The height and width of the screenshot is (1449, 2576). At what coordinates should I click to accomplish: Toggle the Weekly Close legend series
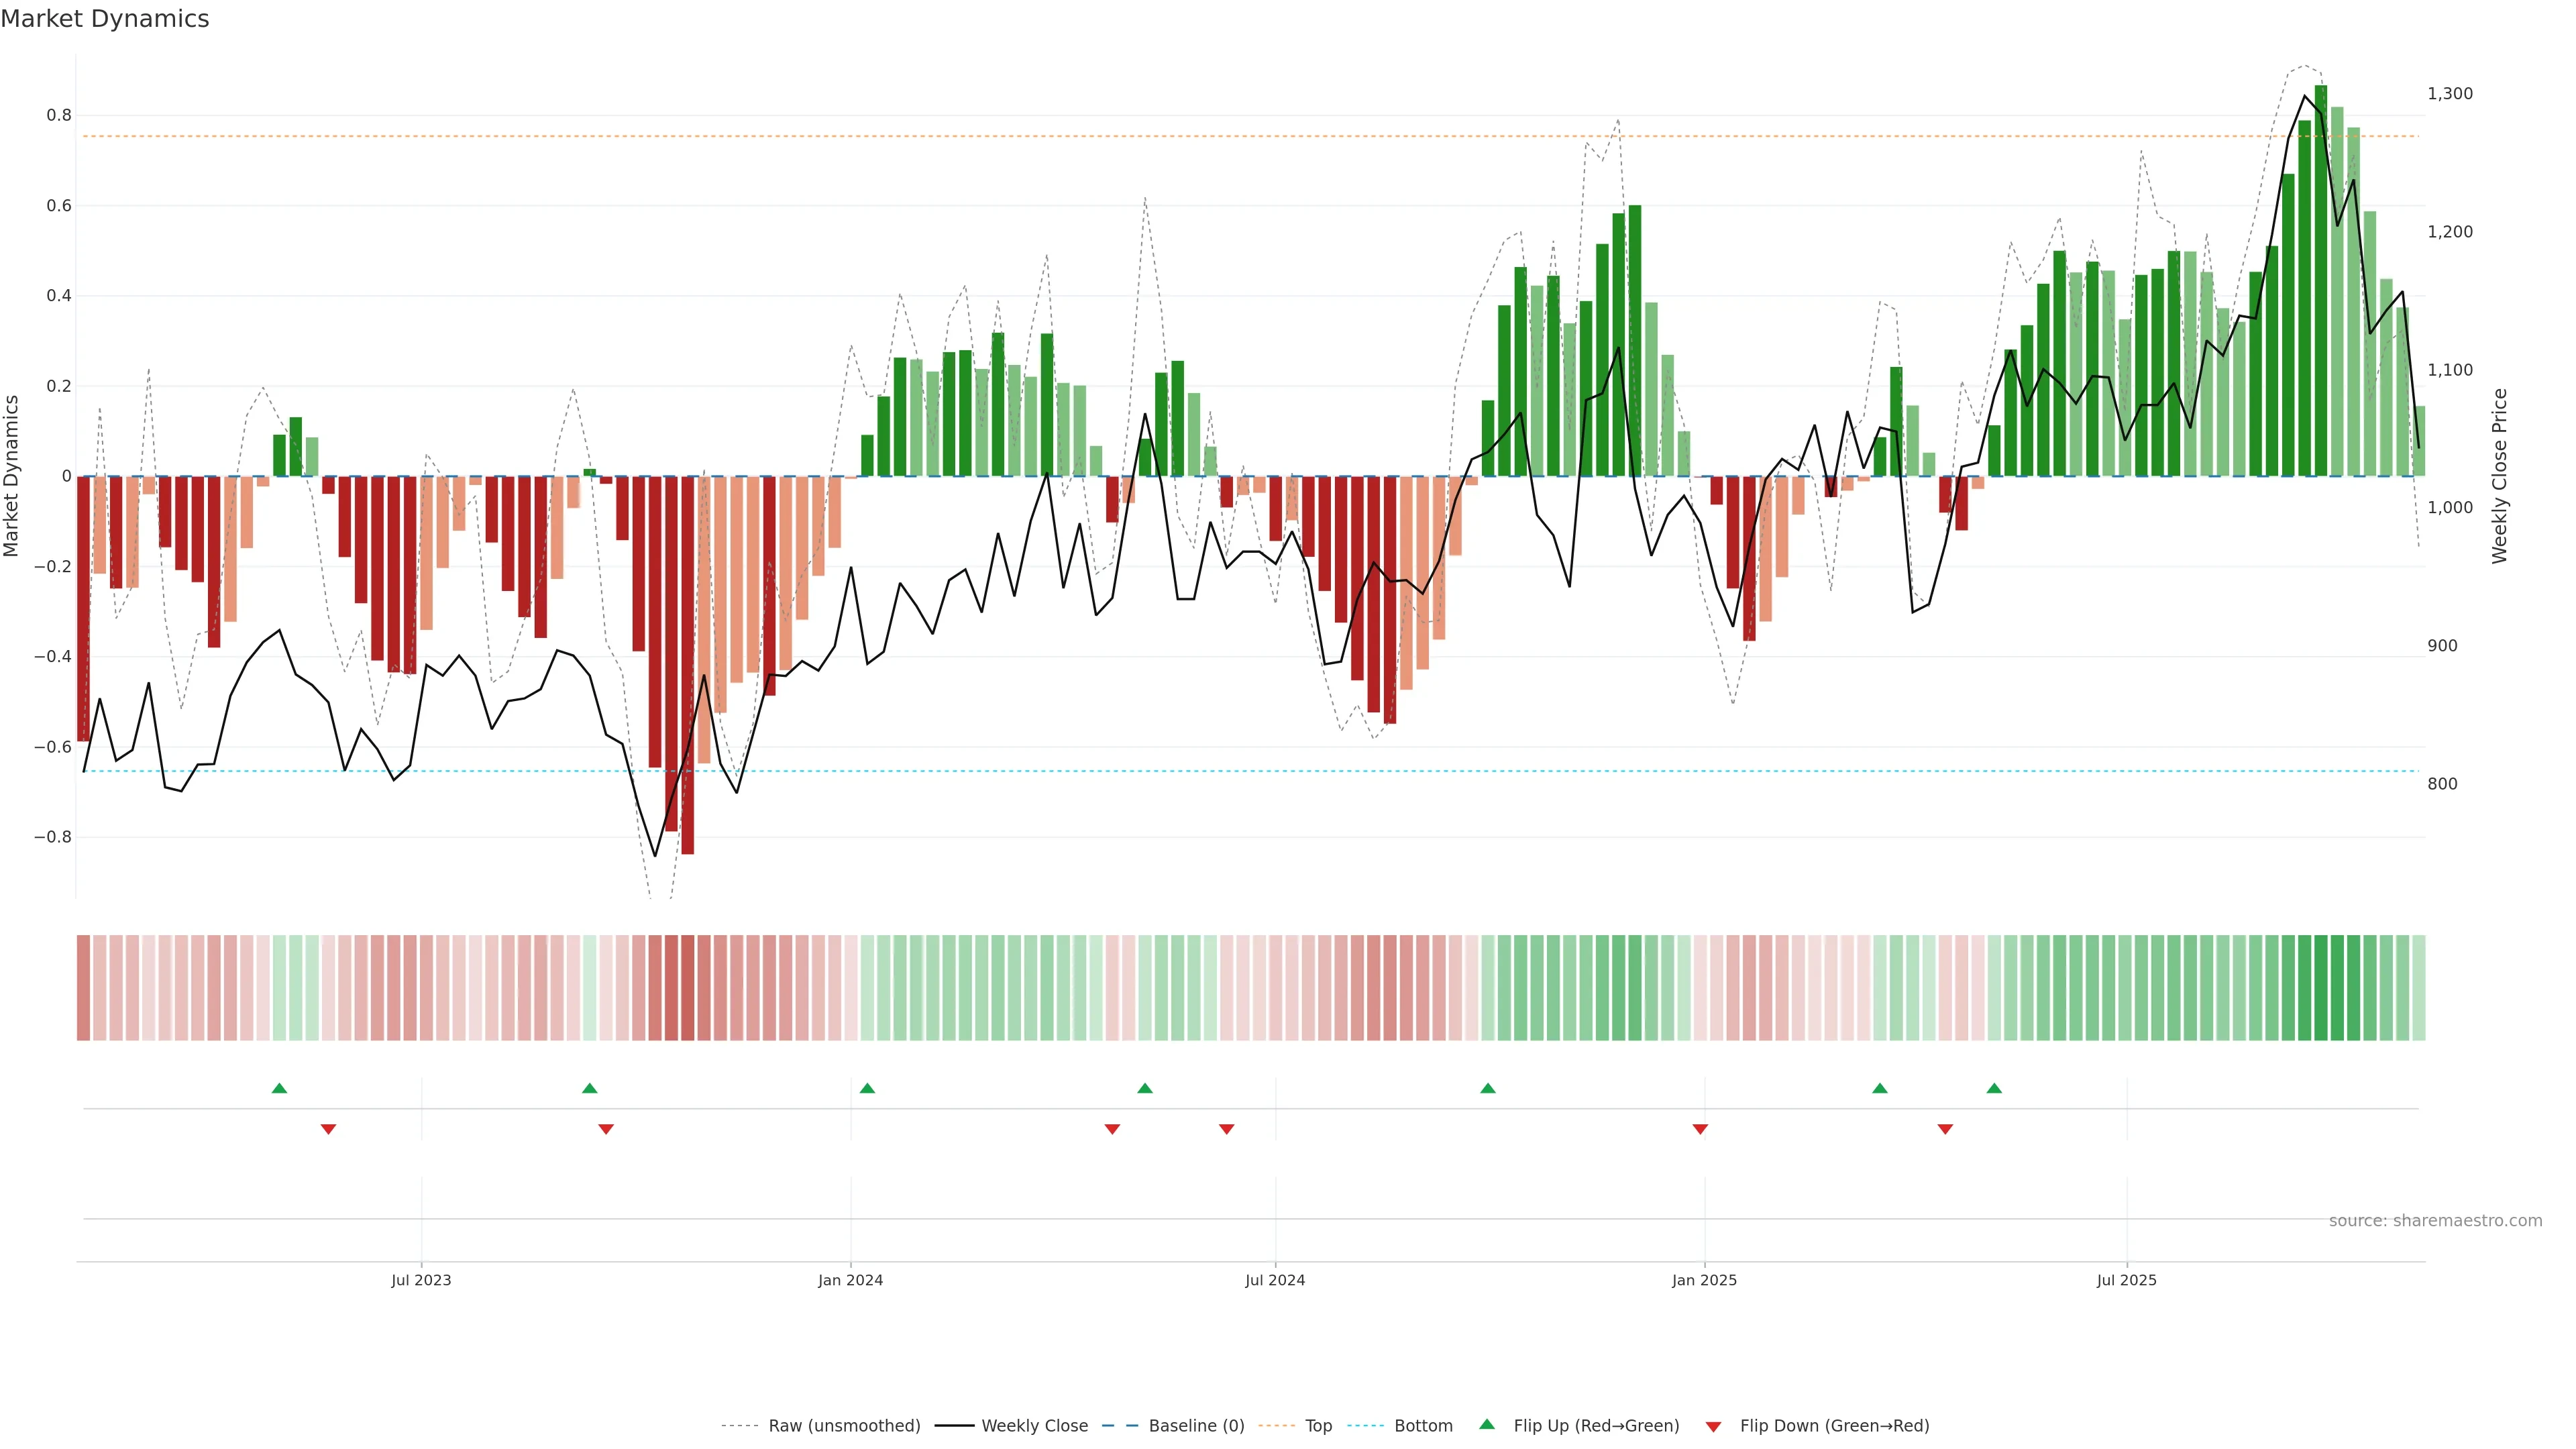(x=1034, y=1426)
